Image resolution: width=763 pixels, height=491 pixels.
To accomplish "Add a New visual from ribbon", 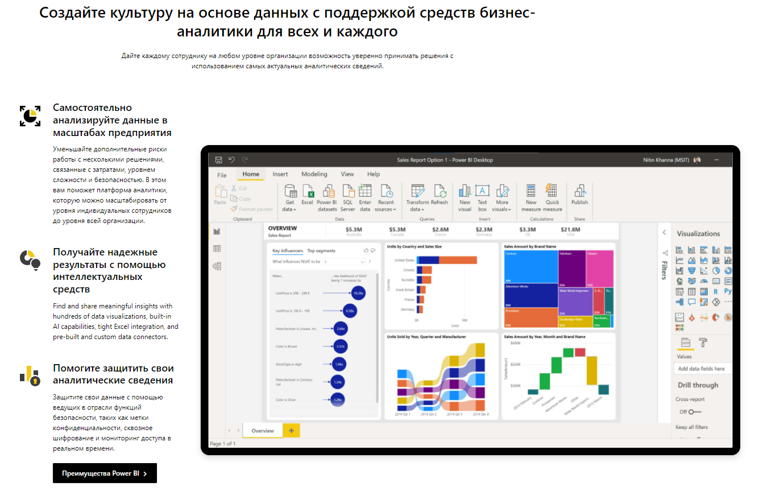I will click(x=465, y=191).
